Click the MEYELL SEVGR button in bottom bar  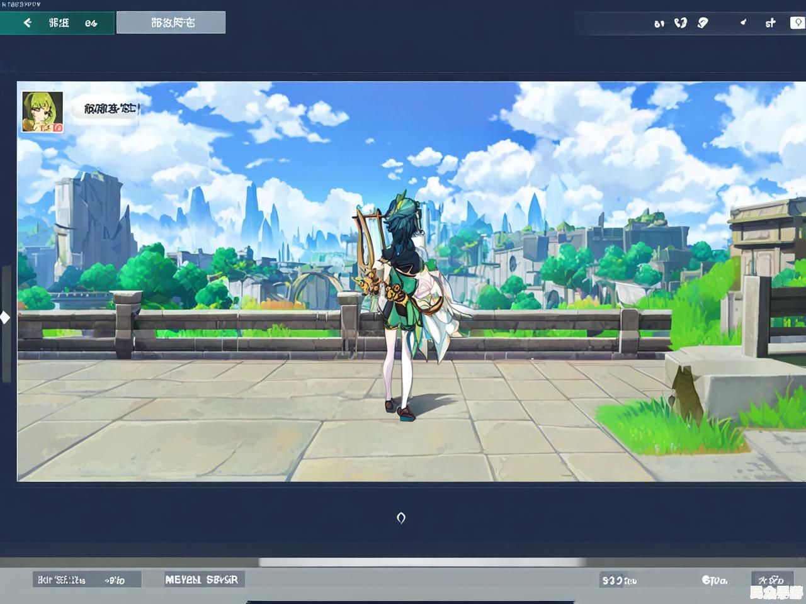201,579
